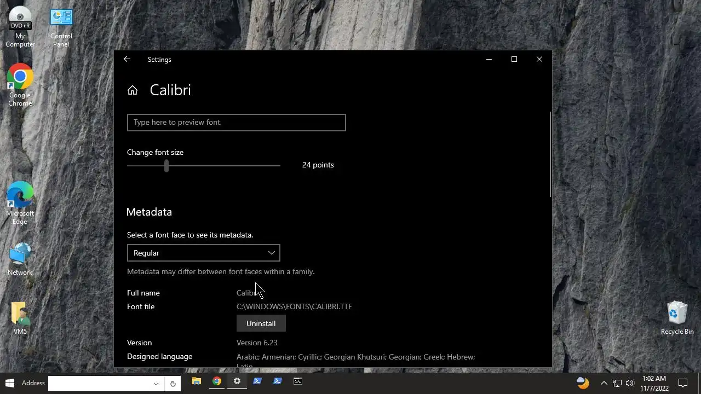This screenshot has height=394, width=701.
Task: Open Address toolbar dropdown arrow
Action: tap(156, 384)
